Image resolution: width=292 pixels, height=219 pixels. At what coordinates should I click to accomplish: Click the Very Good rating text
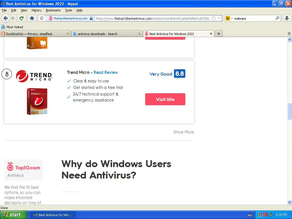pyautogui.click(x=161, y=74)
